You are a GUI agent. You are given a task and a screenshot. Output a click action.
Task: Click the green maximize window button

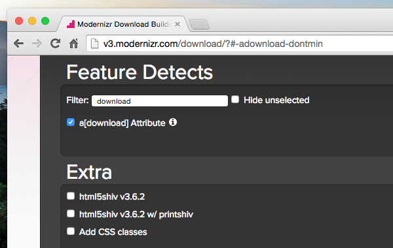(x=45, y=21)
